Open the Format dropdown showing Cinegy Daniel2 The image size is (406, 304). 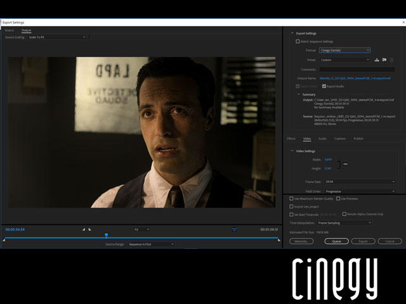(344, 51)
